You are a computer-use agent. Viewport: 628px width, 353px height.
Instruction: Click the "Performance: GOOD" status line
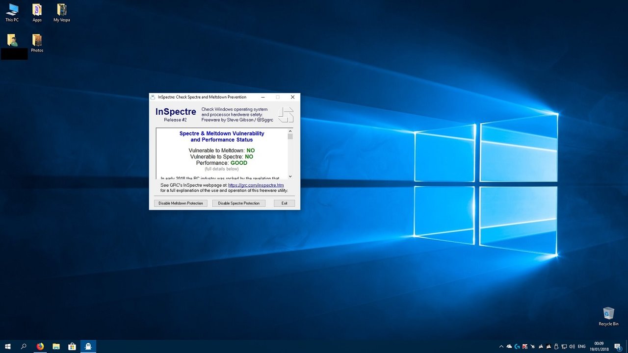[222, 163]
